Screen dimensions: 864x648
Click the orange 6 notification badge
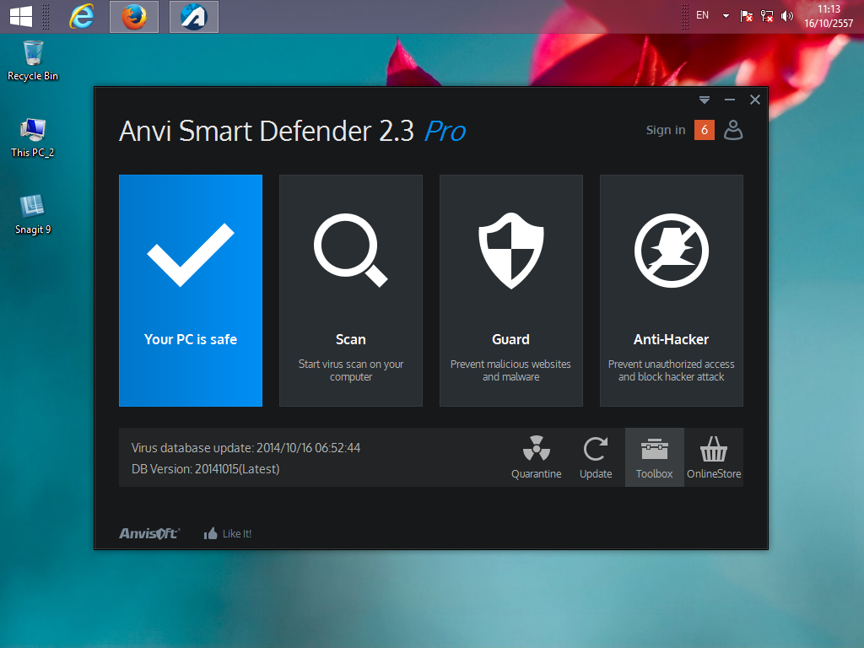click(705, 130)
